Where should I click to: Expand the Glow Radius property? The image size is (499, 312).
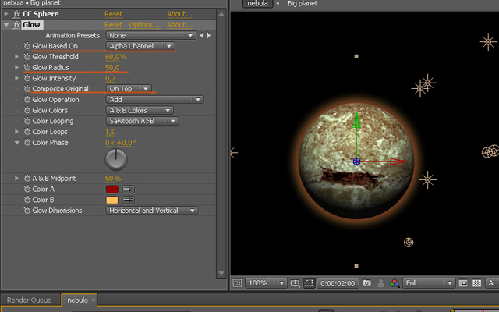pyautogui.click(x=16, y=67)
